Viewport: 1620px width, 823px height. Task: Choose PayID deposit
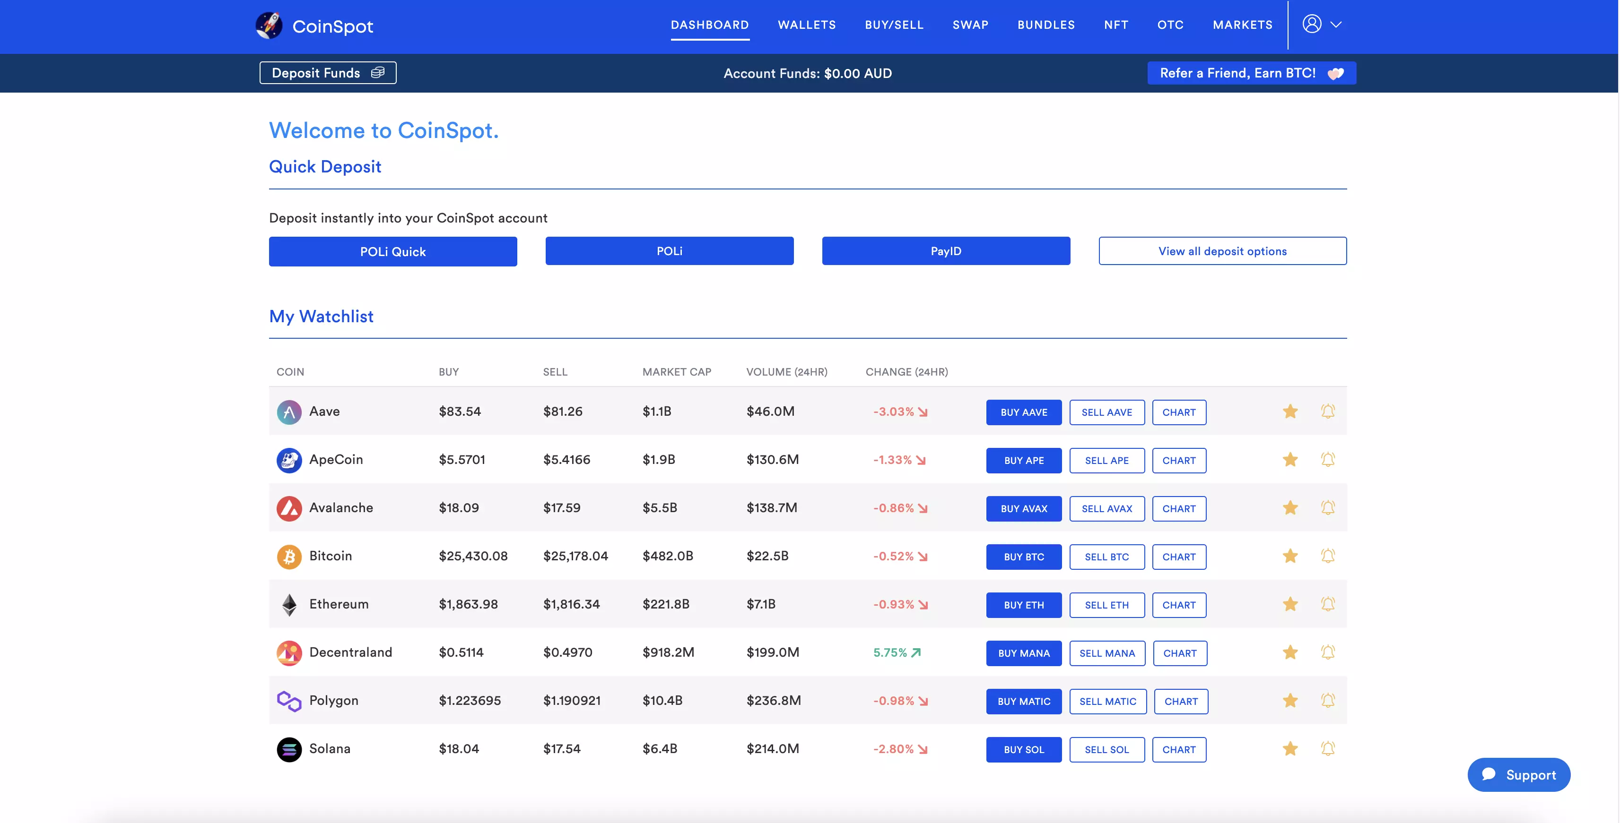[946, 251]
